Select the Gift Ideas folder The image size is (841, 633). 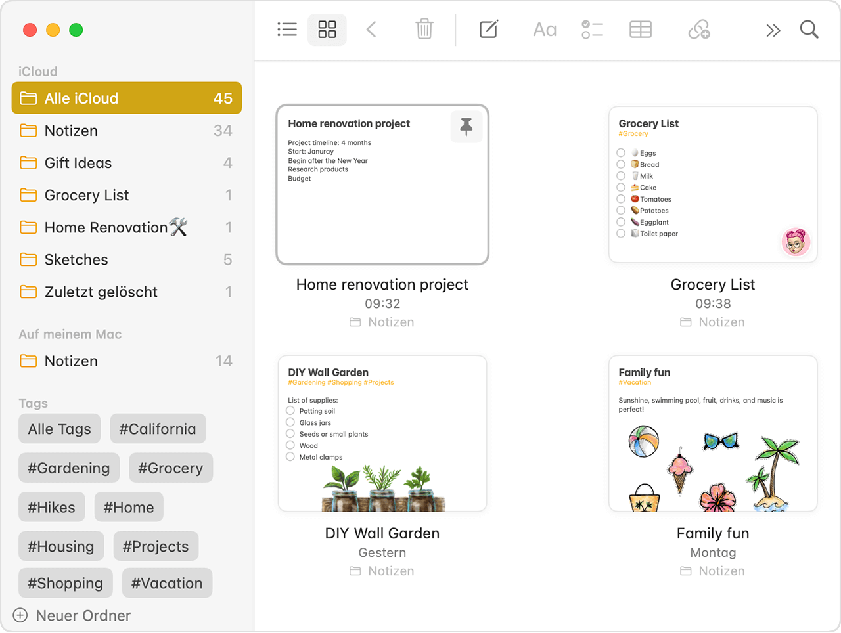[x=78, y=163]
